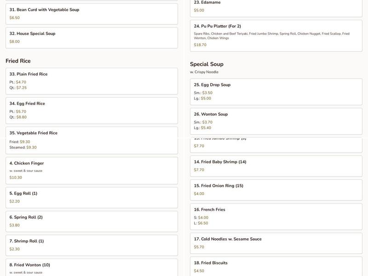Choose Fried Onion Ring (15)
Image resolution: width=368 pixels, height=276 pixels.
click(276, 190)
